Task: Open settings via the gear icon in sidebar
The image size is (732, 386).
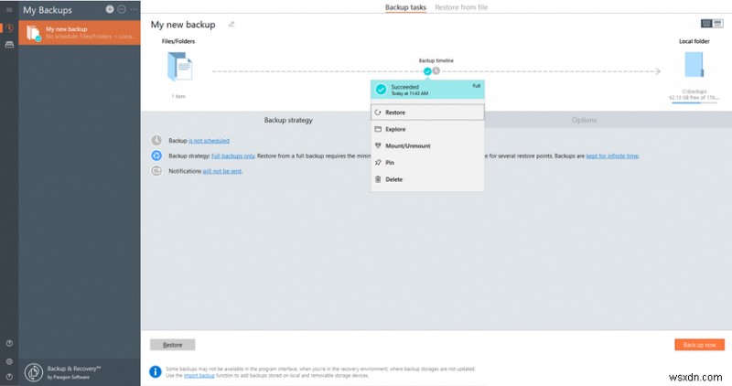Action: pyautogui.click(x=9, y=361)
